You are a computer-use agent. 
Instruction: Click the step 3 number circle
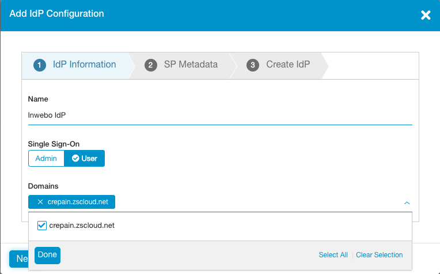[253, 65]
